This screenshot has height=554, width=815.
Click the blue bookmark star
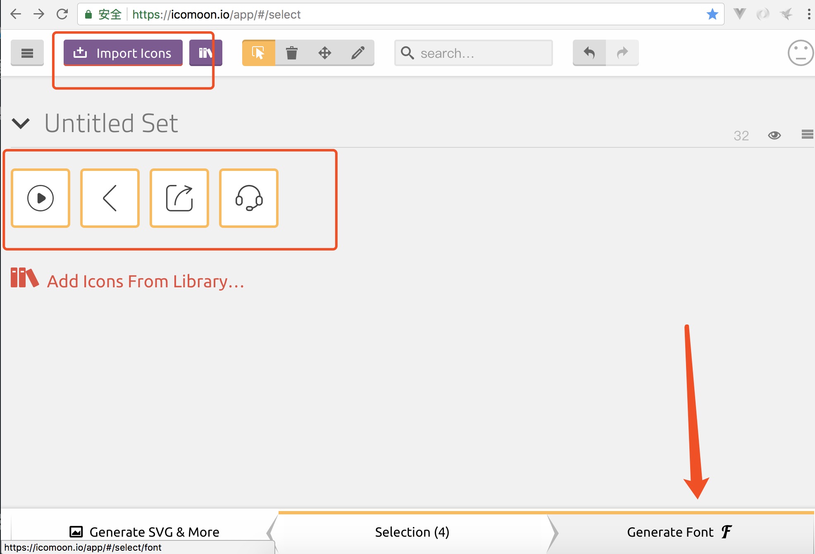712,14
